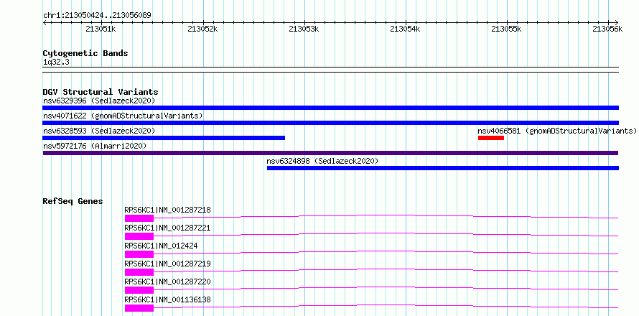Open the RPS6KC1|NM_001287219 transcript label
The height and width of the screenshot is (316, 639).
click(167, 264)
